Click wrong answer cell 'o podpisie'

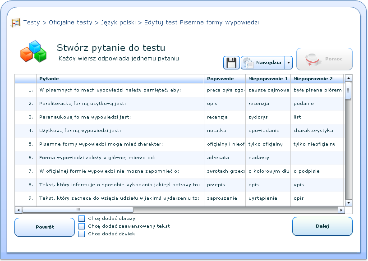click(x=317, y=171)
